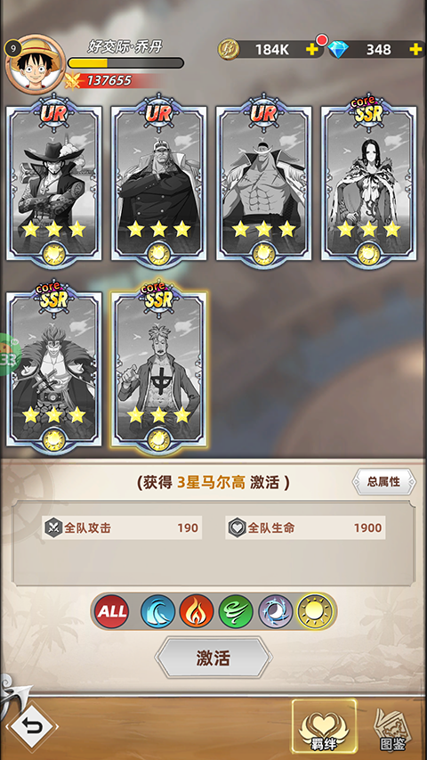Screen dimensions: 427x760
Task: Filter by purple moon element
Action: click(276, 612)
